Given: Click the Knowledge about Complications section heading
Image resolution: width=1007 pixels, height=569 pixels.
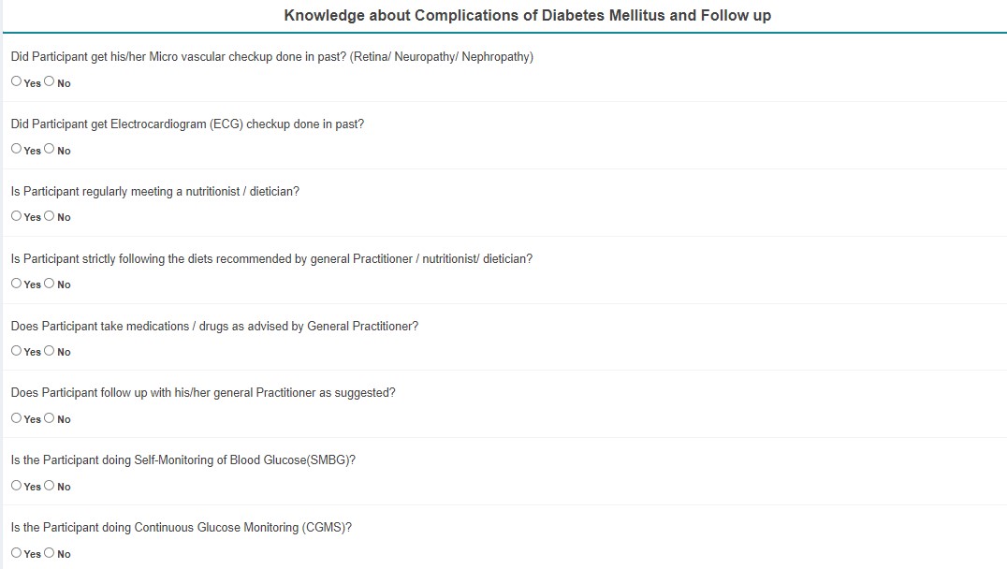Looking at the screenshot, I should pyautogui.click(x=527, y=15).
